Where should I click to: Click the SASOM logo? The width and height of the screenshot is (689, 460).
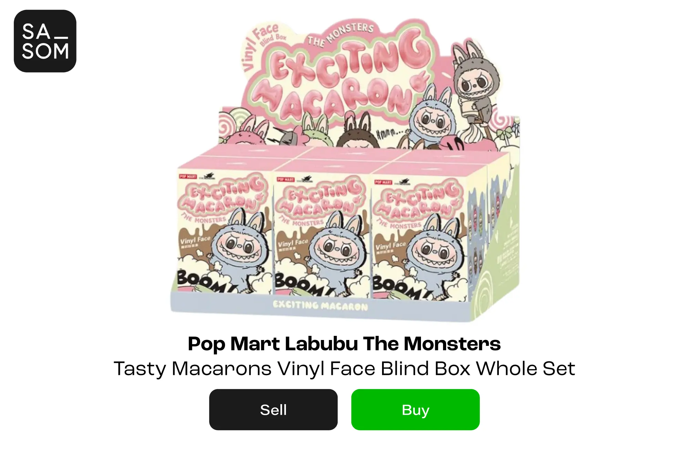pyautogui.click(x=45, y=41)
